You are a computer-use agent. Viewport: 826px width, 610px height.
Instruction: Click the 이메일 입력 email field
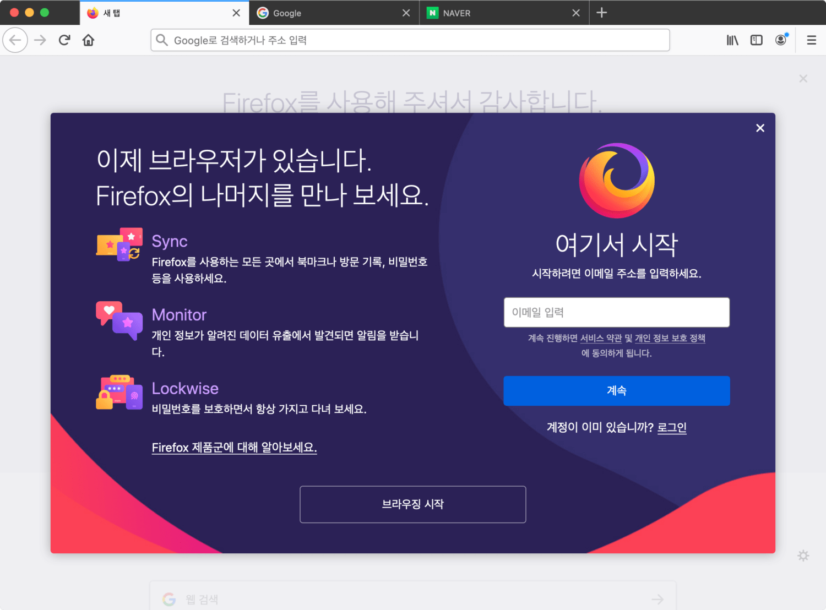click(x=617, y=312)
